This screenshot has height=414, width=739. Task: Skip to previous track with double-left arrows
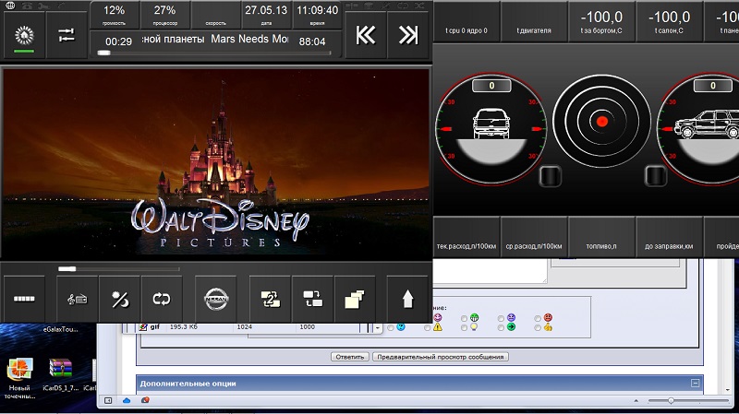[366, 35]
